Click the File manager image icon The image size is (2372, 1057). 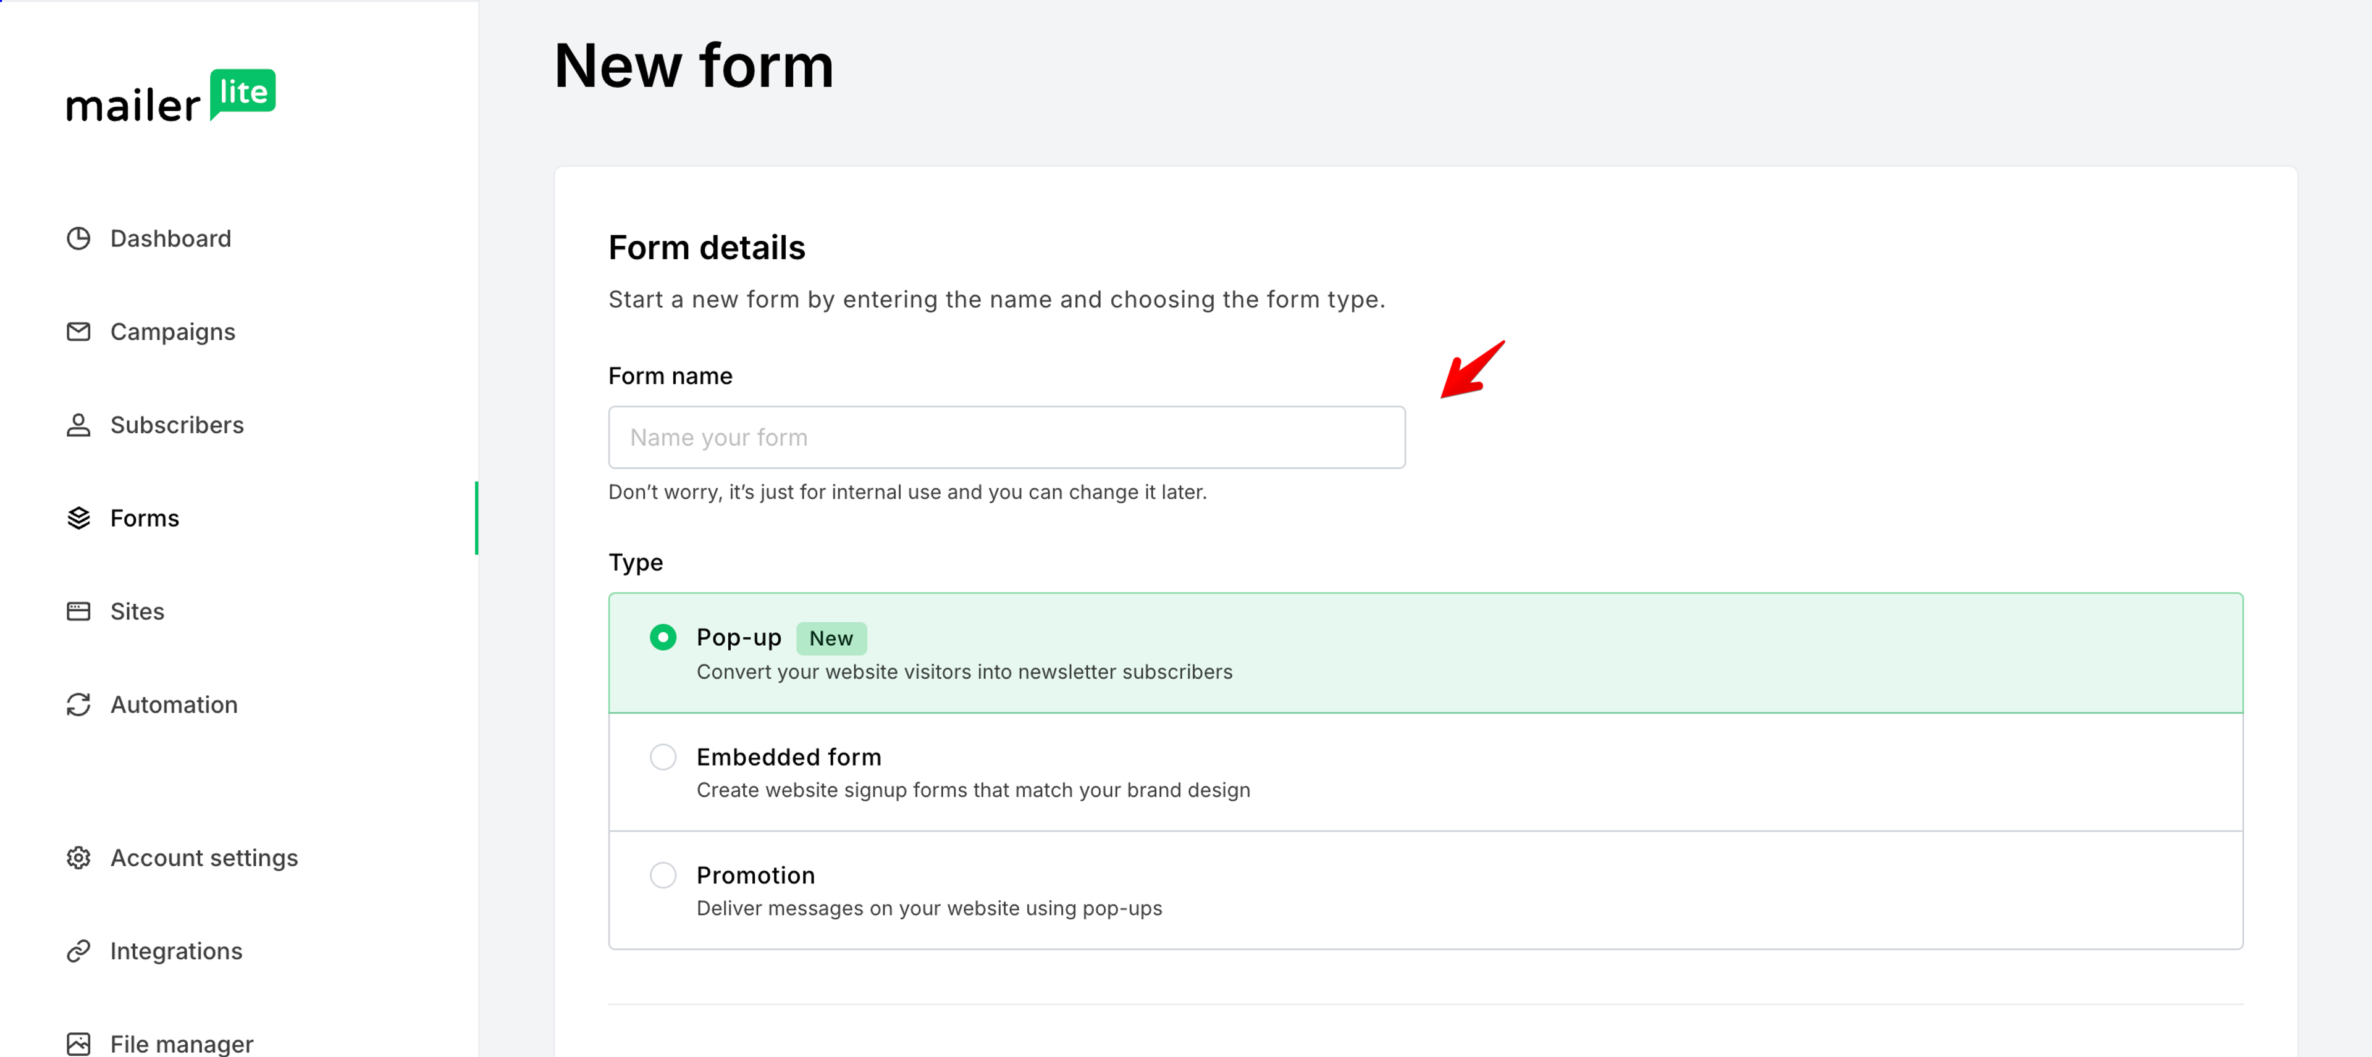click(78, 1043)
